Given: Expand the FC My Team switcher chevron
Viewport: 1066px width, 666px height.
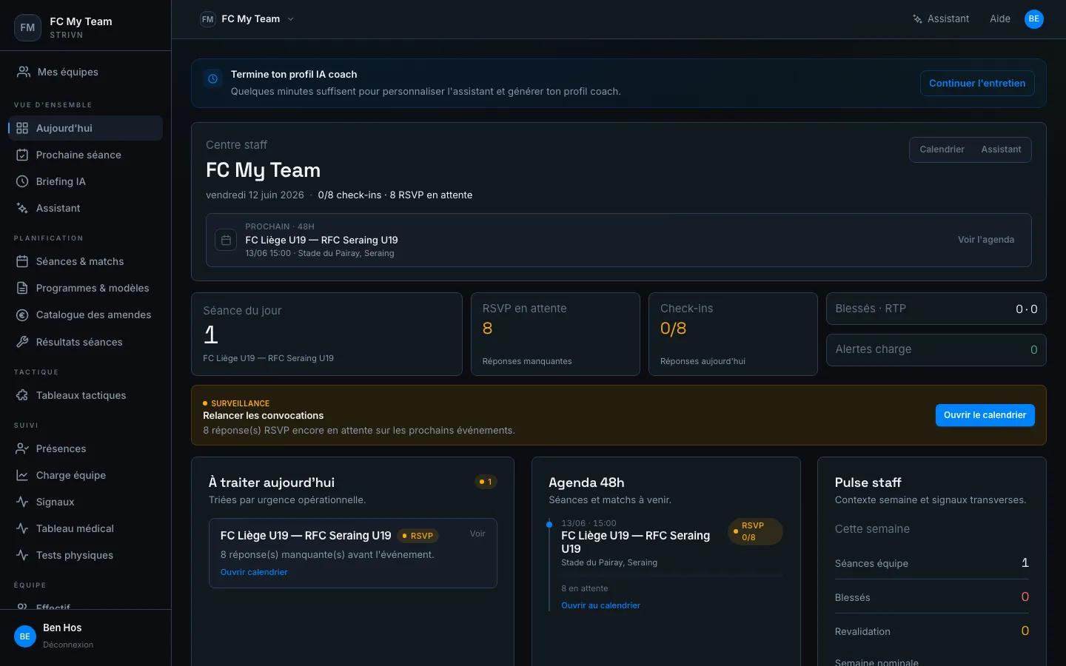Looking at the screenshot, I should point(290,19).
